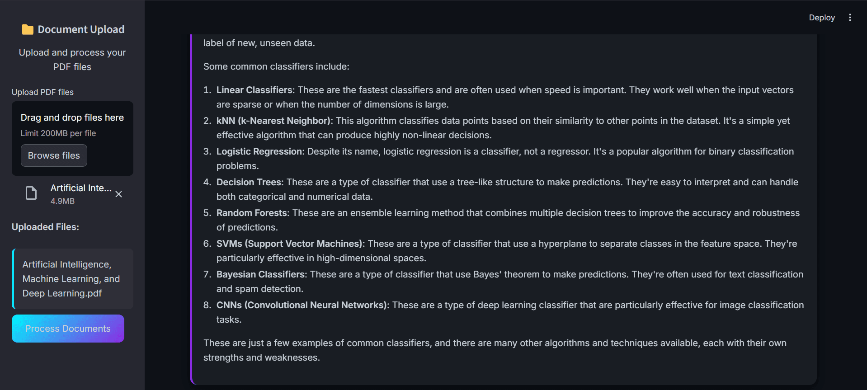867x390 pixels.
Task: Click the 'Uploaded Files:' section label
Action: (45, 226)
